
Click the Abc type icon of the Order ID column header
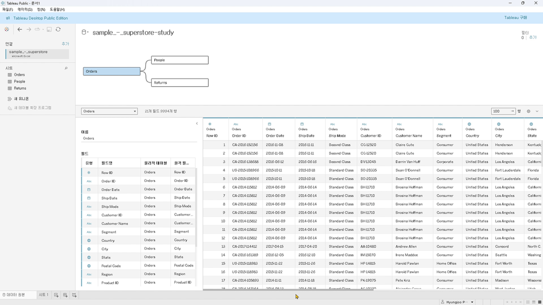click(236, 124)
